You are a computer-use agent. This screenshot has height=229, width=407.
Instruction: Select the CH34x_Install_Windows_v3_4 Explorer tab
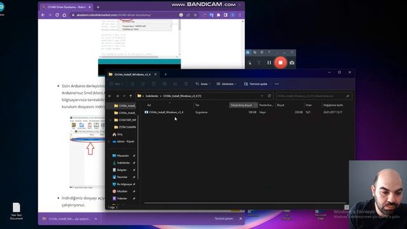(133, 74)
